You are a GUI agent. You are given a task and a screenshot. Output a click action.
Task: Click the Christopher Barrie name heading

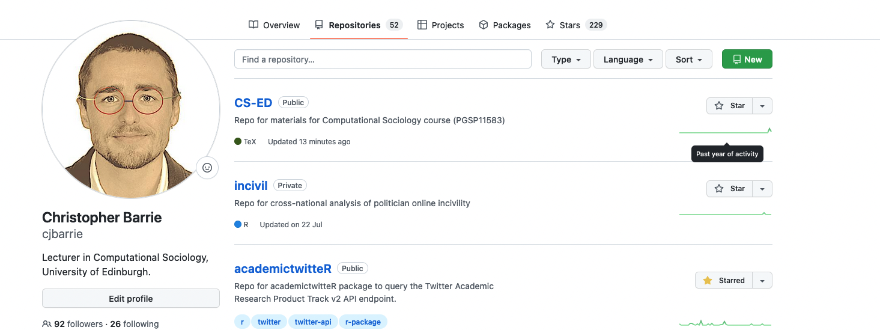click(102, 218)
